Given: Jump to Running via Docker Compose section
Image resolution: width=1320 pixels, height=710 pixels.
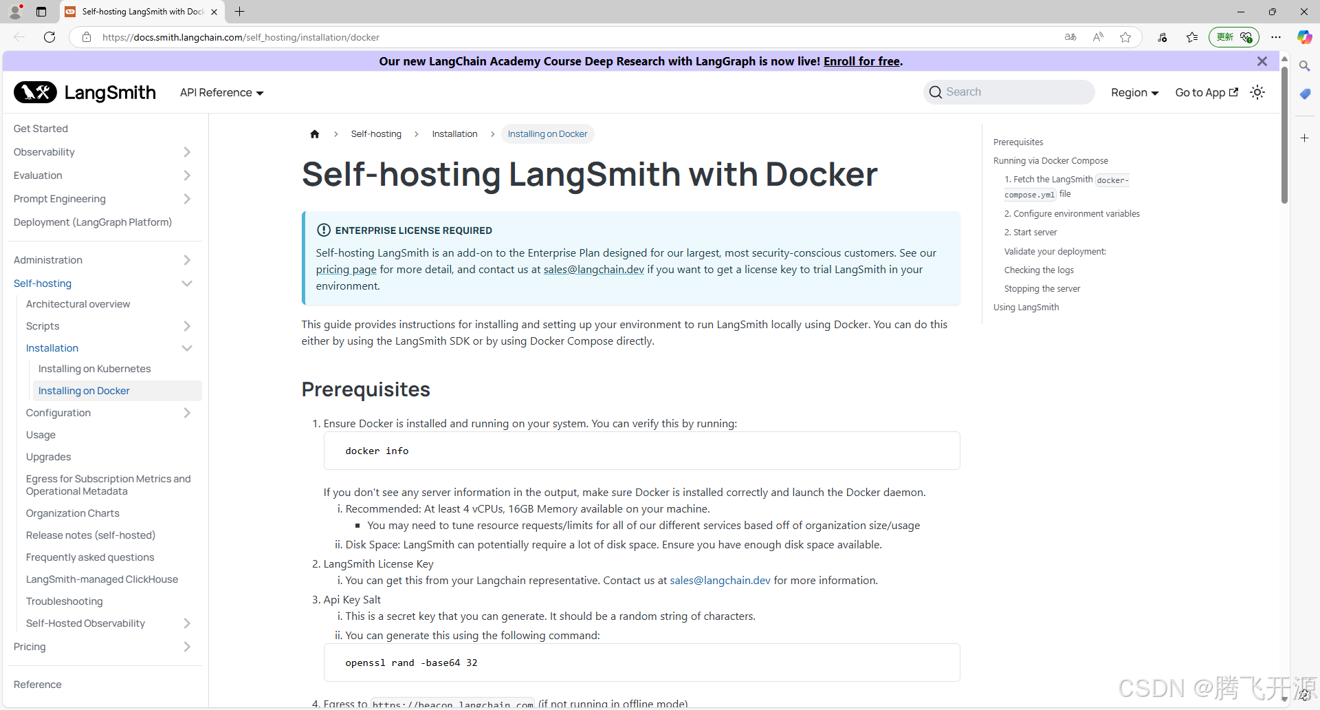Looking at the screenshot, I should click(1050, 161).
